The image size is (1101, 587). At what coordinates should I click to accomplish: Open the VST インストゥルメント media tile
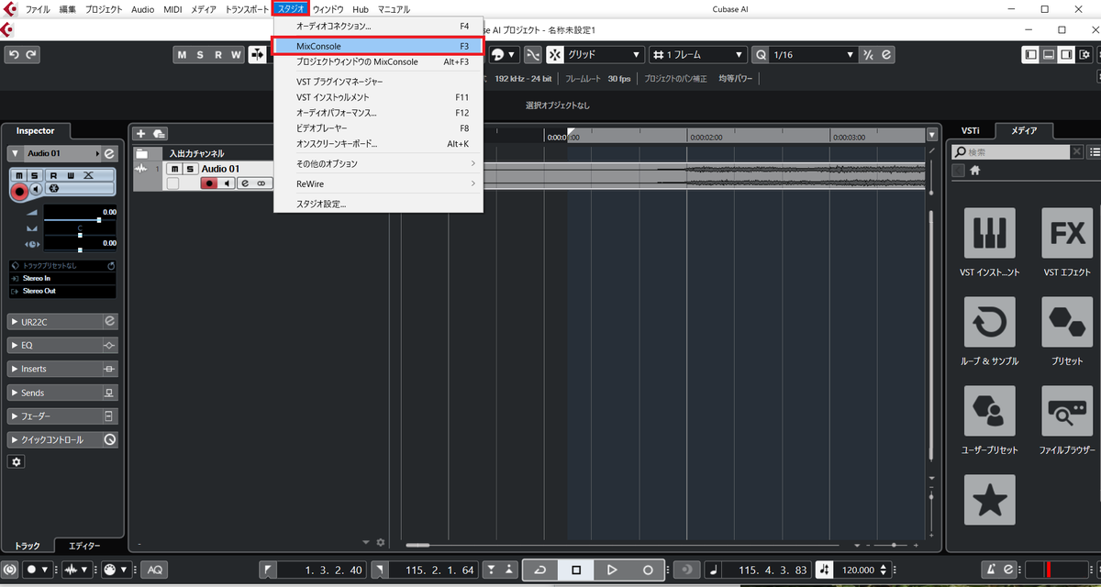(990, 233)
